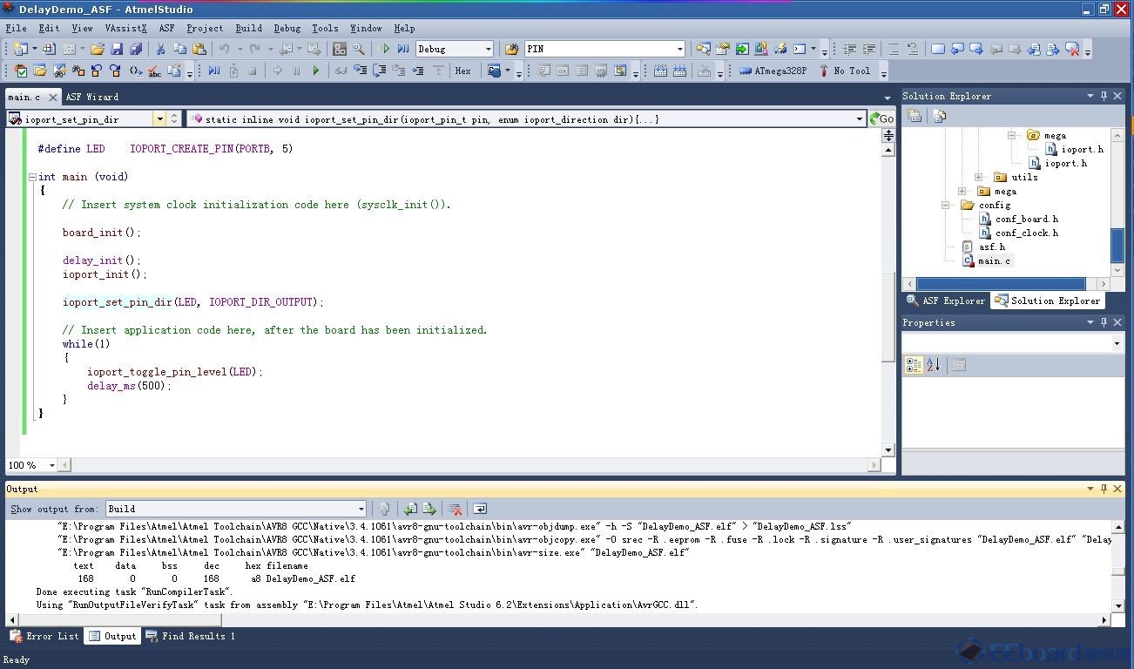Select asf.h in Solution Explorer
This screenshot has height=669, width=1134.
tap(984, 247)
